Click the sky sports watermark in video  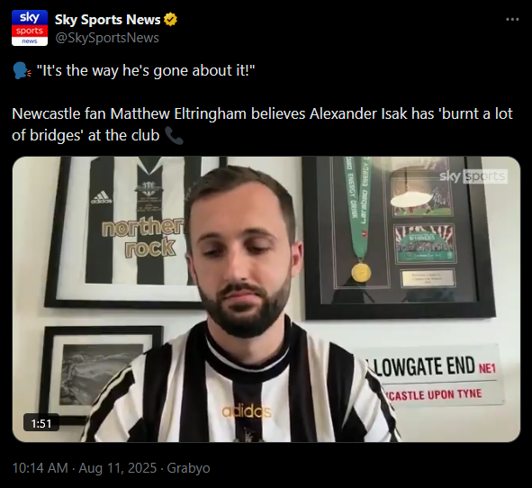pos(473,176)
